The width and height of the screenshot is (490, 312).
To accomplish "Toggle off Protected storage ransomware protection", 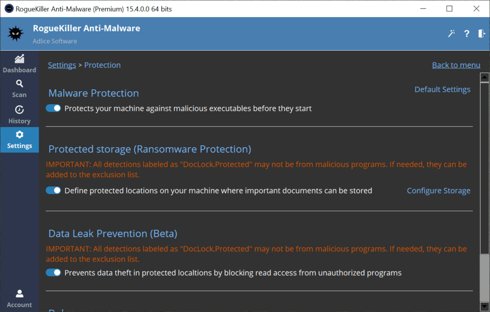I will point(54,191).
